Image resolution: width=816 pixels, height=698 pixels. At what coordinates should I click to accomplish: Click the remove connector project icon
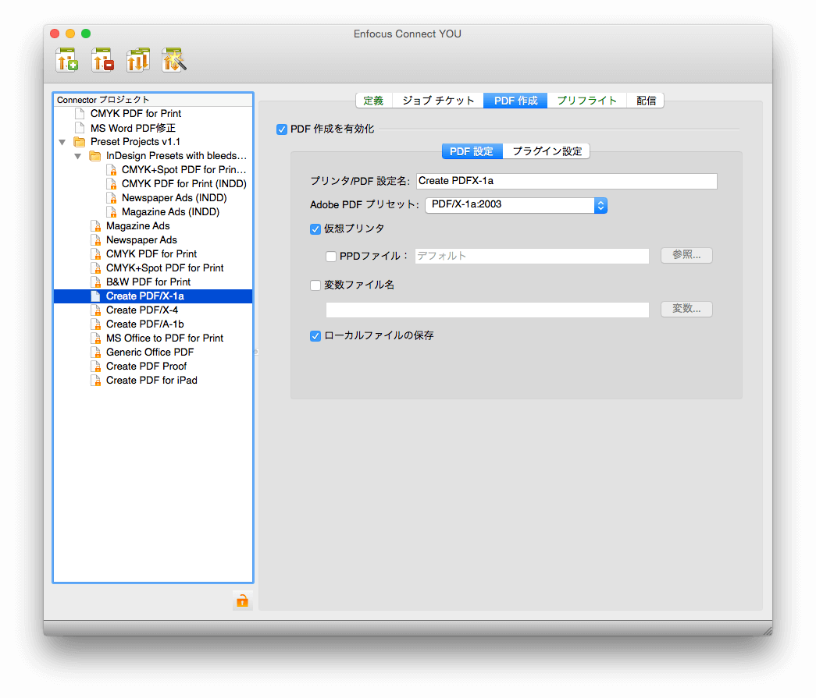click(x=102, y=60)
